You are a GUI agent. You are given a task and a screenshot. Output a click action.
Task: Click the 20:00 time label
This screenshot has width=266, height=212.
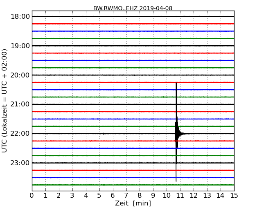tap(20, 75)
